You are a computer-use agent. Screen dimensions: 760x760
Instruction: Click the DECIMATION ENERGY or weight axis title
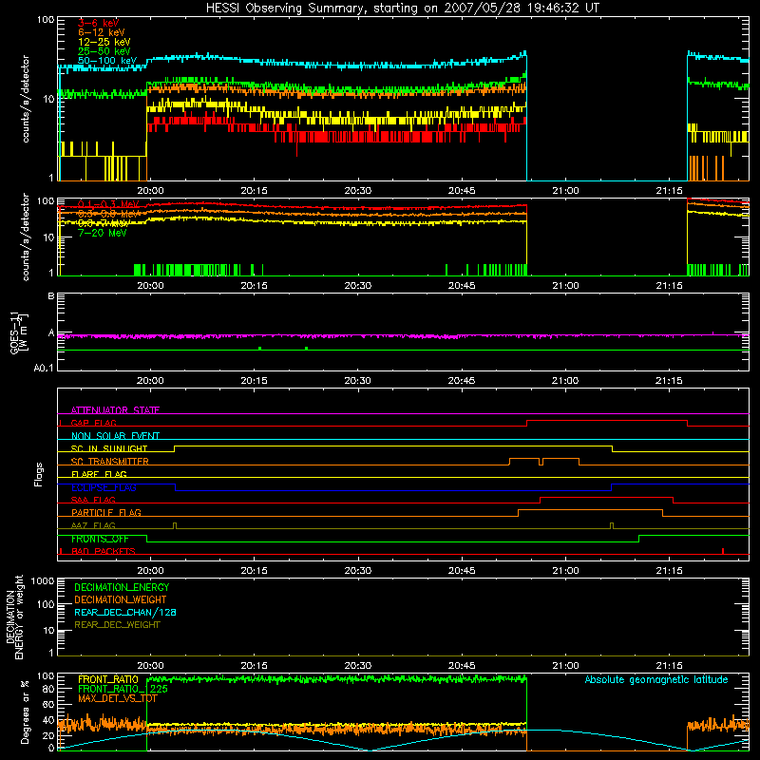tap(14, 617)
